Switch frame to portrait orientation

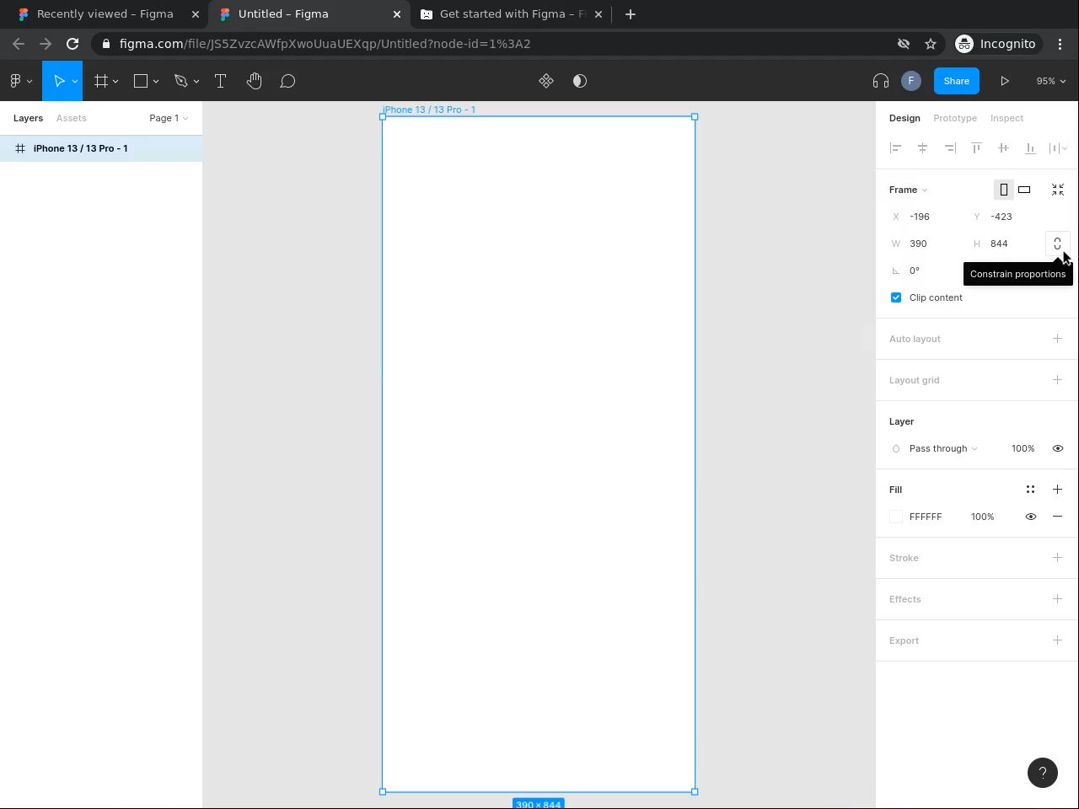pos(1003,190)
